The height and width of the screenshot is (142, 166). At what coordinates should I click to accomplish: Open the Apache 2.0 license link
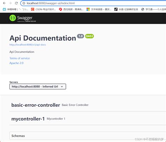(16, 63)
